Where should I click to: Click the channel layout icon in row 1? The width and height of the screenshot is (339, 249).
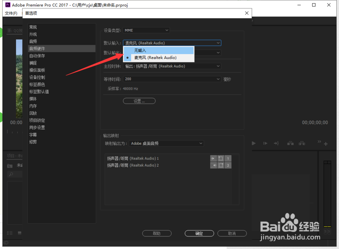pyautogui.click(x=221, y=158)
